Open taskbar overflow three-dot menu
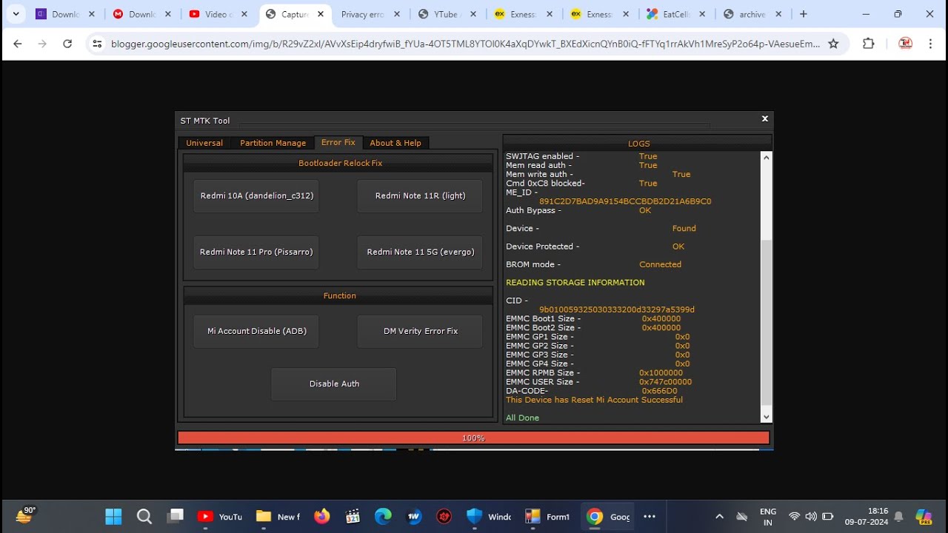The width and height of the screenshot is (948, 533). (x=650, y=517)
